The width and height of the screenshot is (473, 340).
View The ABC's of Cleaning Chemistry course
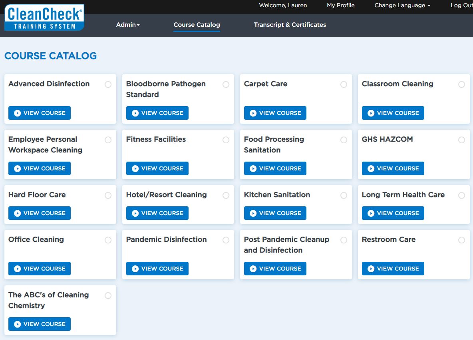coord(40,324)
